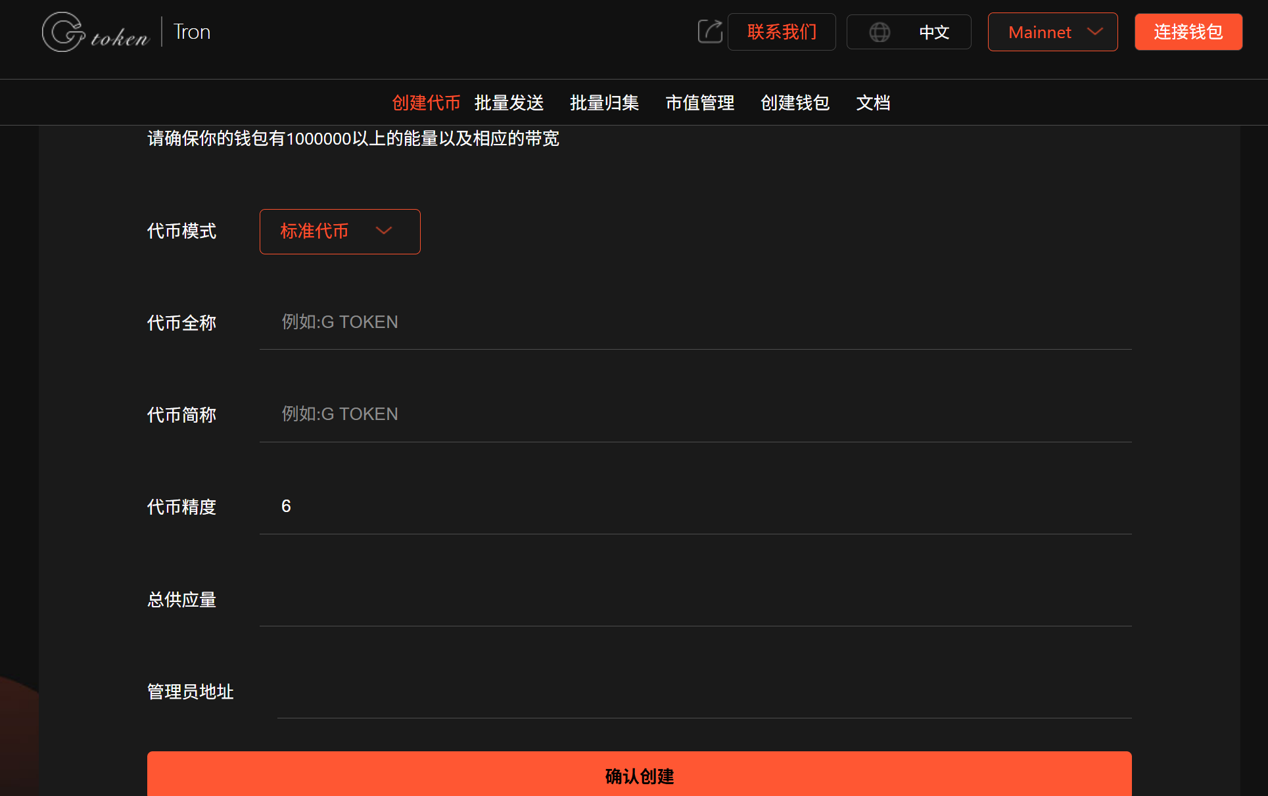Click the chevron beside 标准代币
The image size is (1268, 796).
(384, 231)
